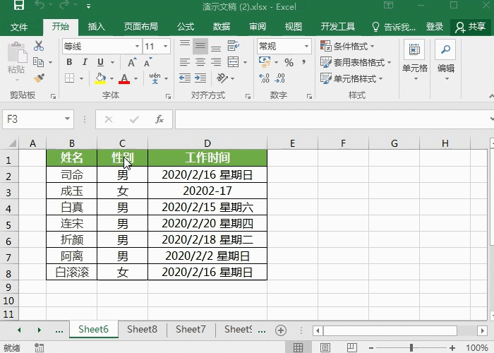Click the 共享 share button
Image resolution: width=494 pixels, height=353 pixels.
471,27
